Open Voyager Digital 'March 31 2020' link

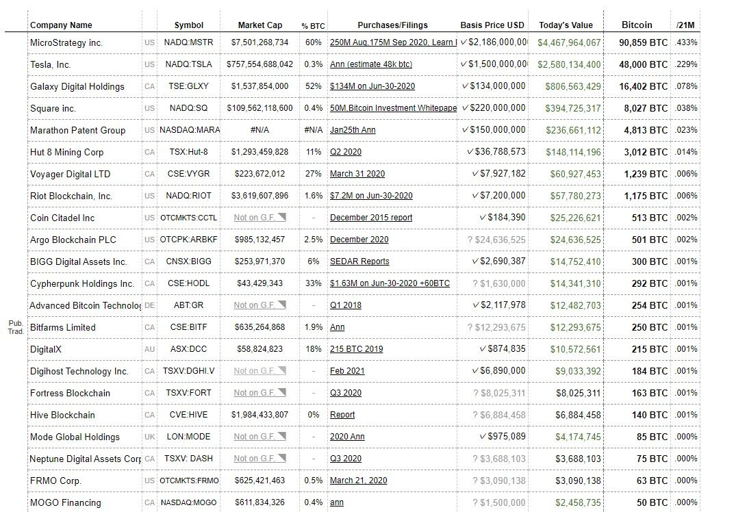357,174
